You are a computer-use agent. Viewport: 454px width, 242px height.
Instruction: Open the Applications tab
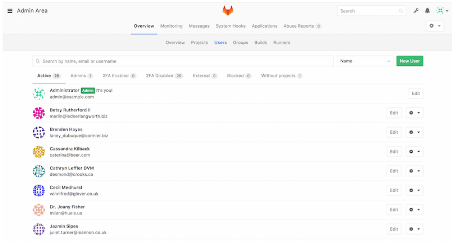coord(264,26)
